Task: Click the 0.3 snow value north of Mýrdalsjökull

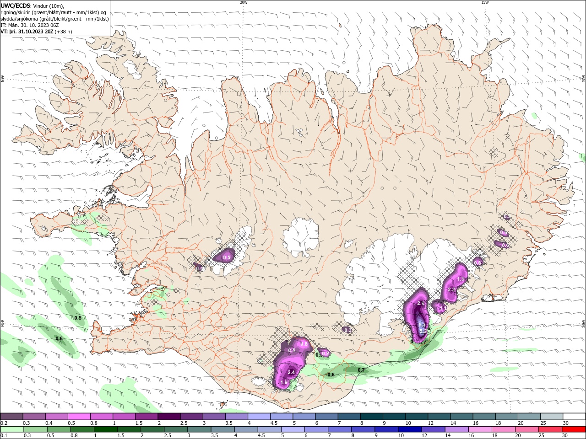Action: (x=348, y=330)
